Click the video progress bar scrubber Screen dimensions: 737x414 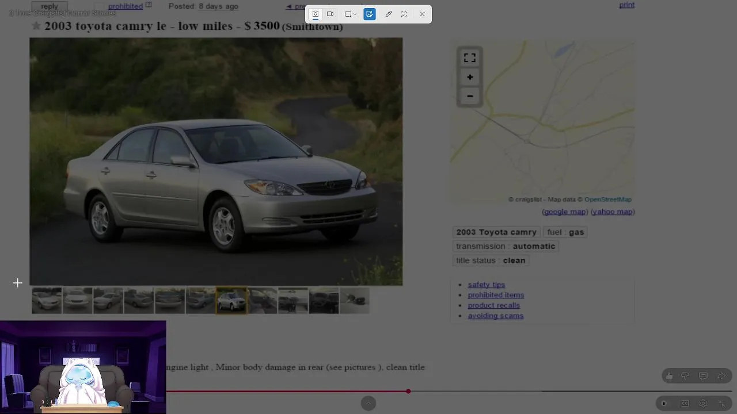(408, 392)
